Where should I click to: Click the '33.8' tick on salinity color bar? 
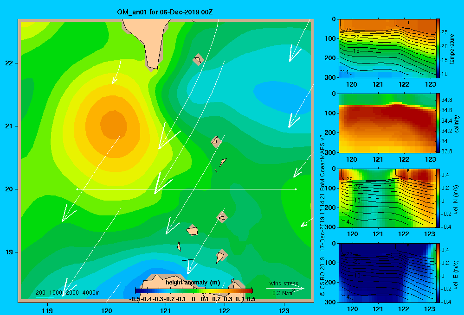coord(446,151)
